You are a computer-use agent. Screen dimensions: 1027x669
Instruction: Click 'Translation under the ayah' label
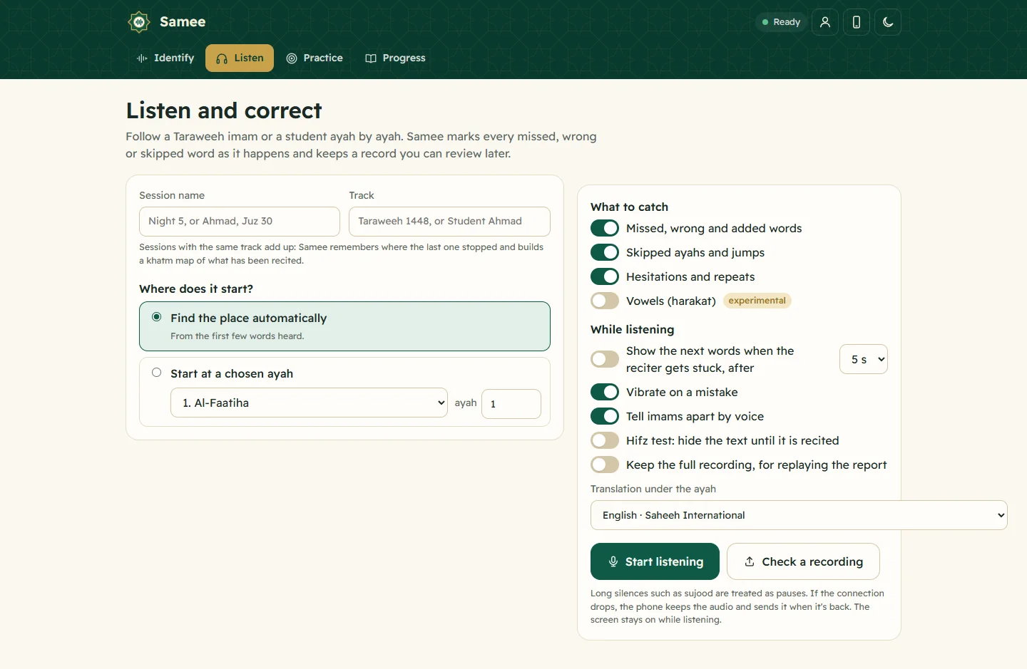[x=653, y=489]
